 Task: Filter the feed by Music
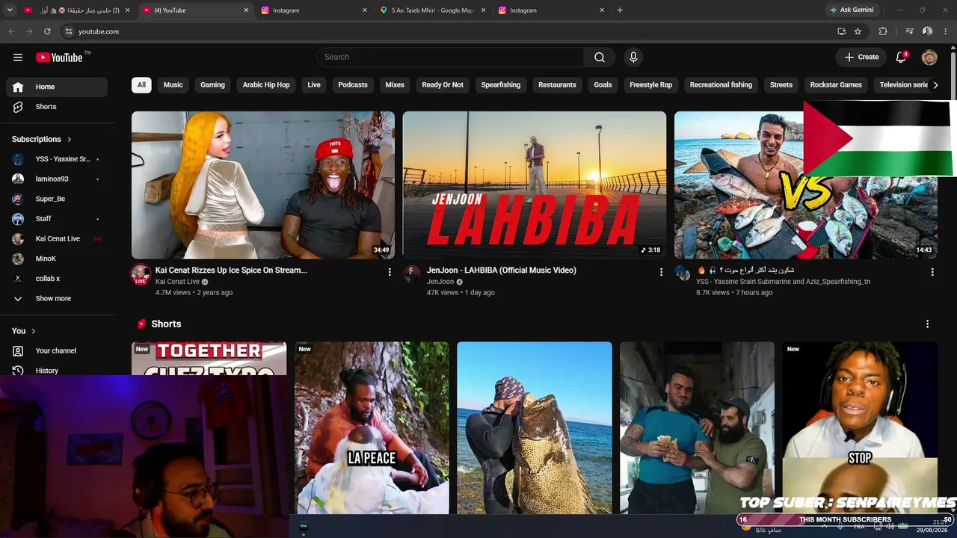173,85
